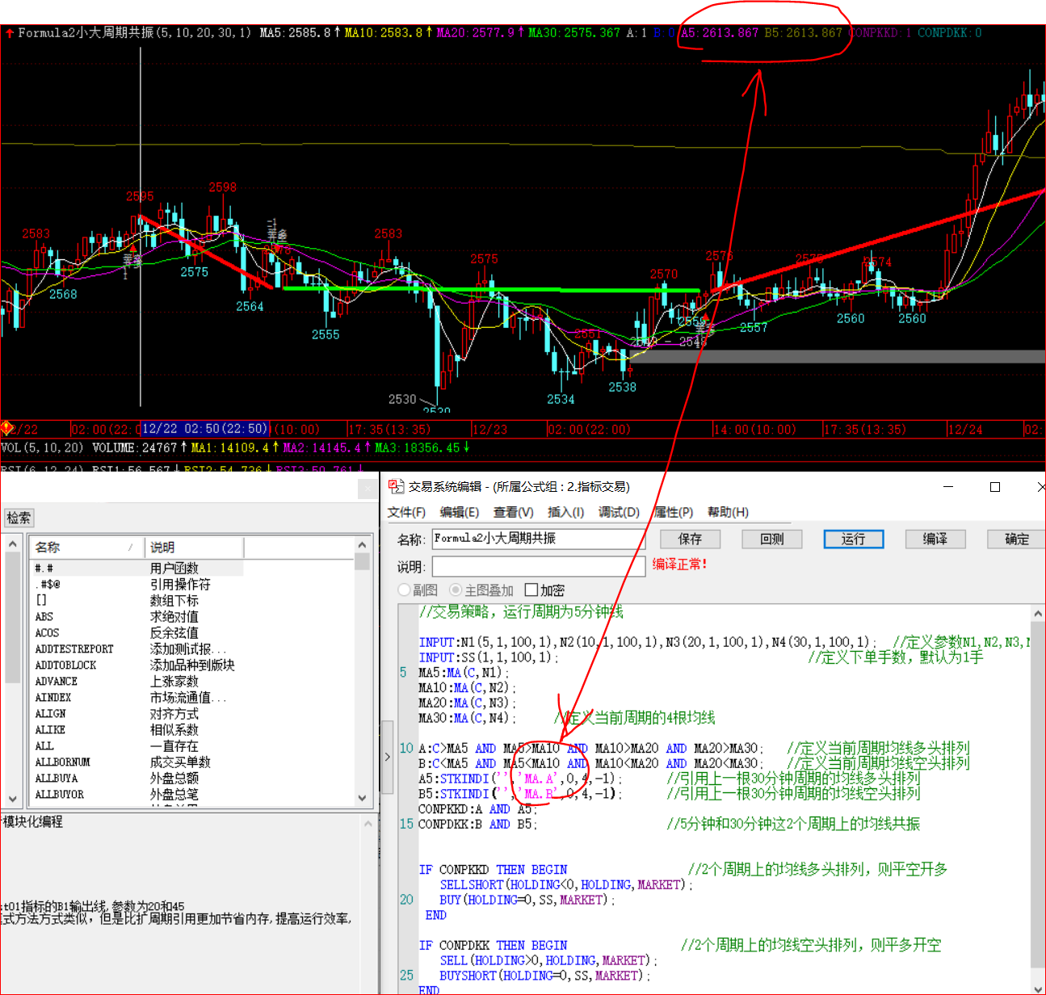The width and height of the screenshot is (1046, 995).
Task: Click the MA10 value in chart header
Action: click(389, 32)
